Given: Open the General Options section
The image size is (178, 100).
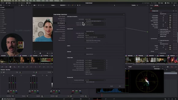Looking at the screenshot, I should click(x=62, y=25).
